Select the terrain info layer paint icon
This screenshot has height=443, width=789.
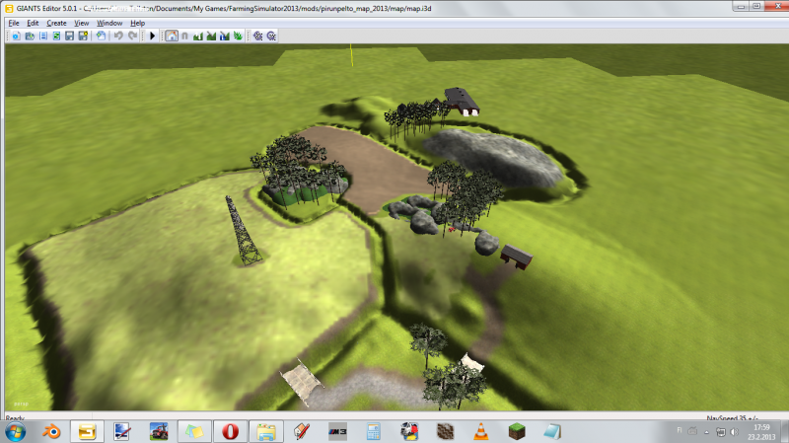pyautogui.click(x=225, y=36)
